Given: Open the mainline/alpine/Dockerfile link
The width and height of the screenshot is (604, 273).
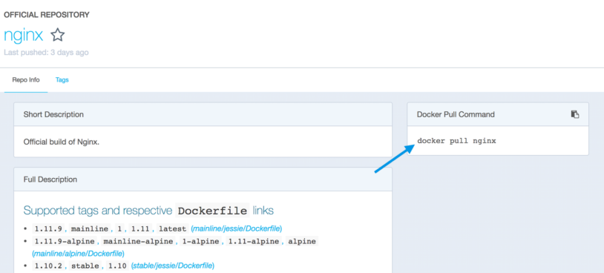Looking at the screenshot, I should pyautogui.click(x=79, y=254).
